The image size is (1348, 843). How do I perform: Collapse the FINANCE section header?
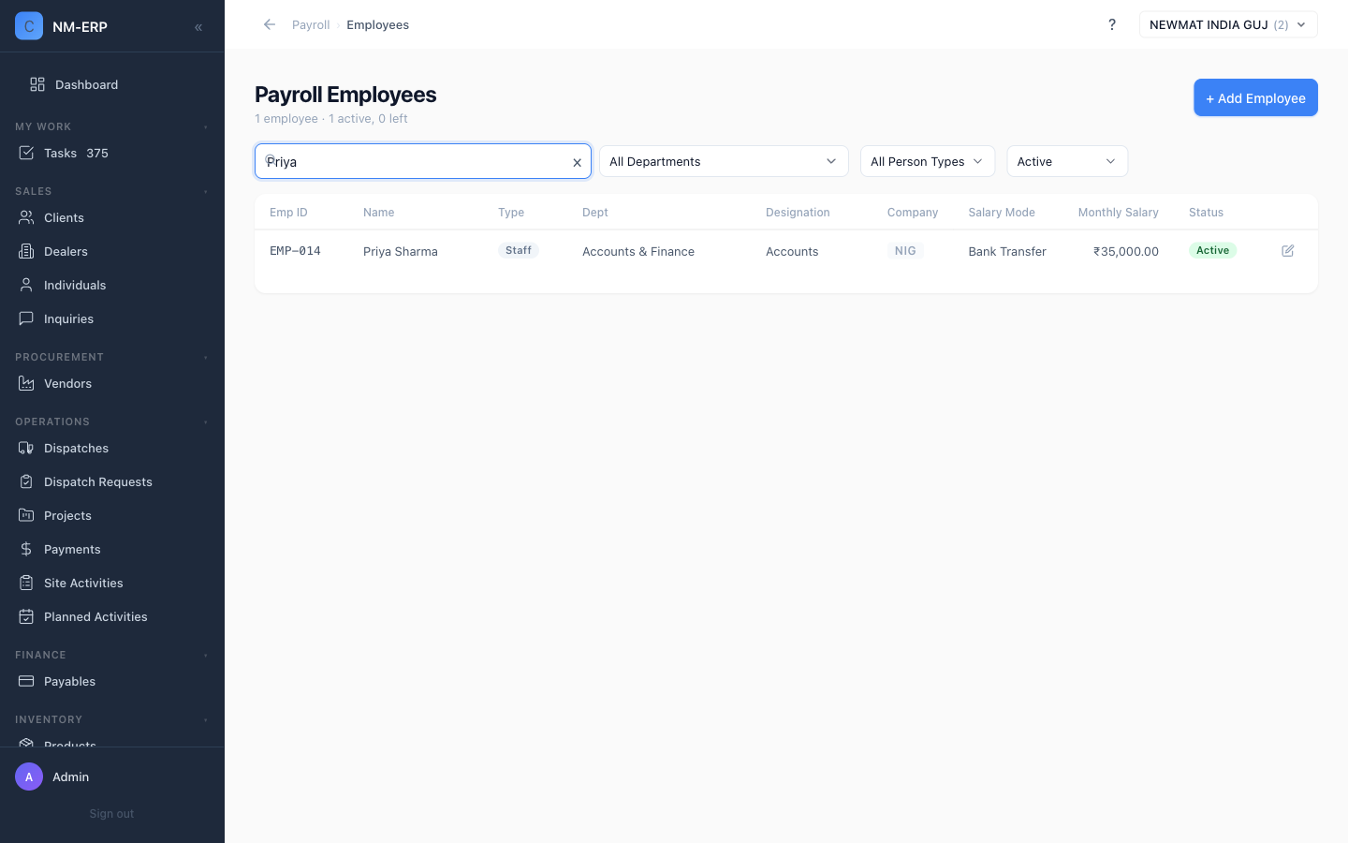click(112, 655)
